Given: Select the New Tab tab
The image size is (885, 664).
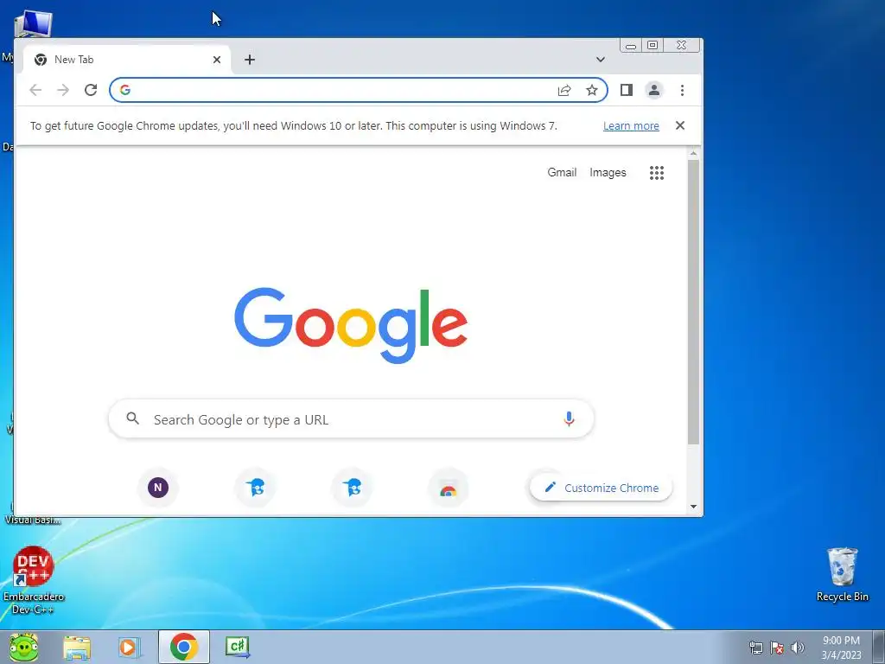Looking at the screenshot, I should click(x=127, y=60).
